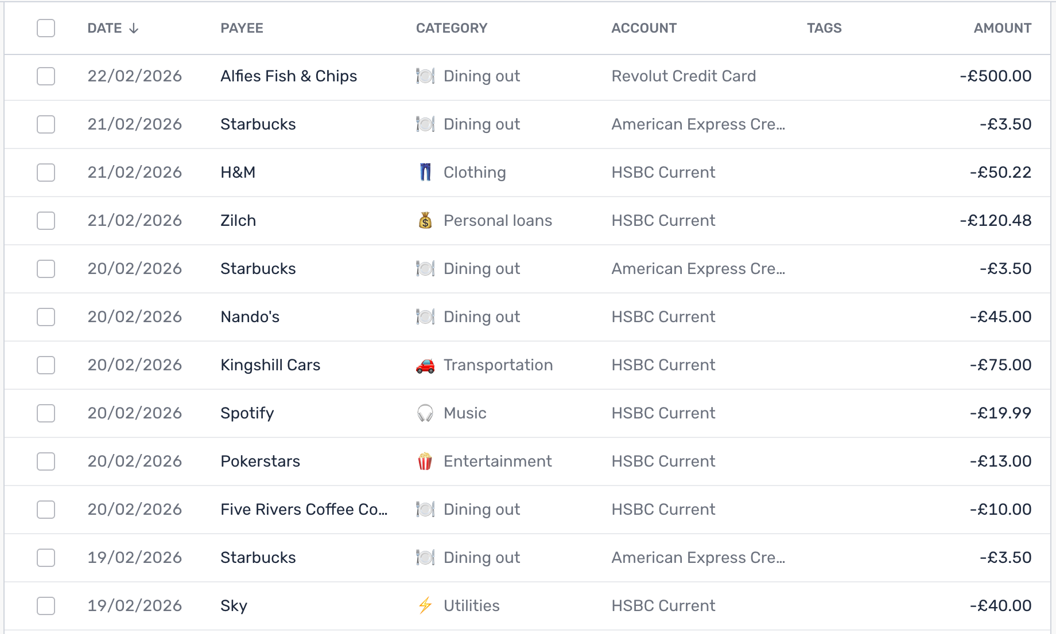Click the HSBC Current account on Nando's row
This screenshot has height=634, width=1056.
click(663, 316)
